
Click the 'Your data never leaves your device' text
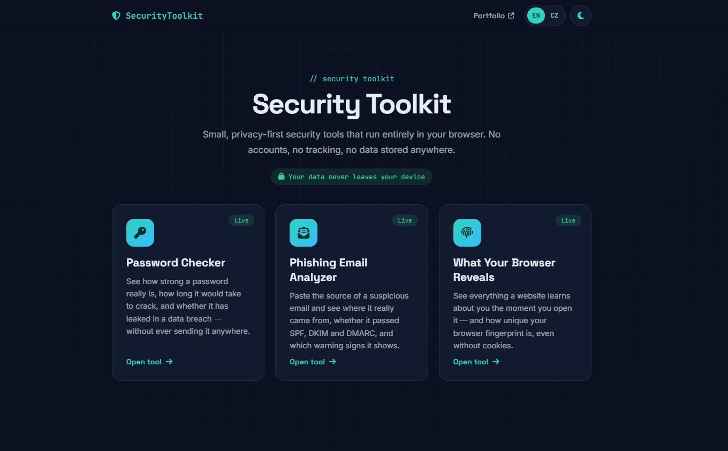(357, 177)
